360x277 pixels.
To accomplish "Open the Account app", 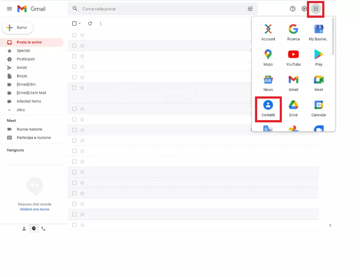I will click(x=268, y=32).
